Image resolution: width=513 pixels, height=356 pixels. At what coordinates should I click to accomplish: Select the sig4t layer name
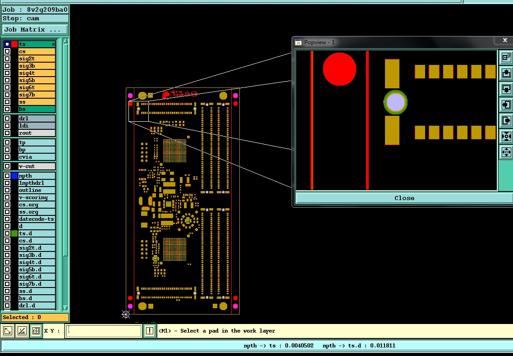click(37, 73)
